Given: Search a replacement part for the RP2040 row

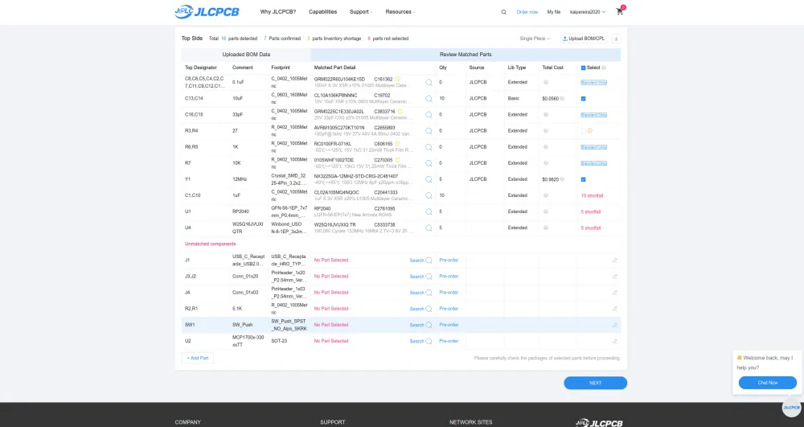Looking at the screenshot, I should (429, 211).
